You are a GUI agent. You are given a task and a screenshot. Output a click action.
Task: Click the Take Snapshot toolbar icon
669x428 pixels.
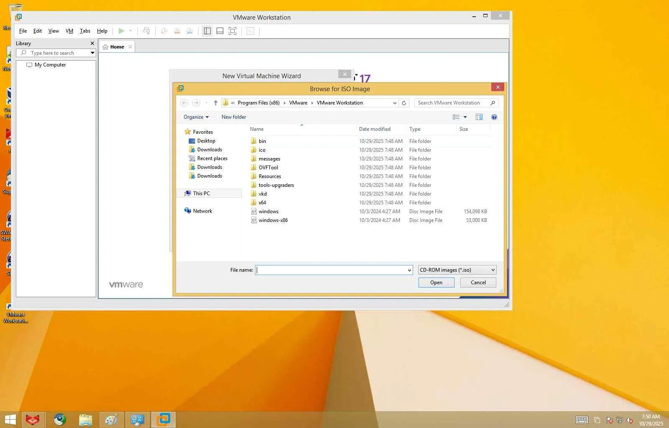[164, 31]
